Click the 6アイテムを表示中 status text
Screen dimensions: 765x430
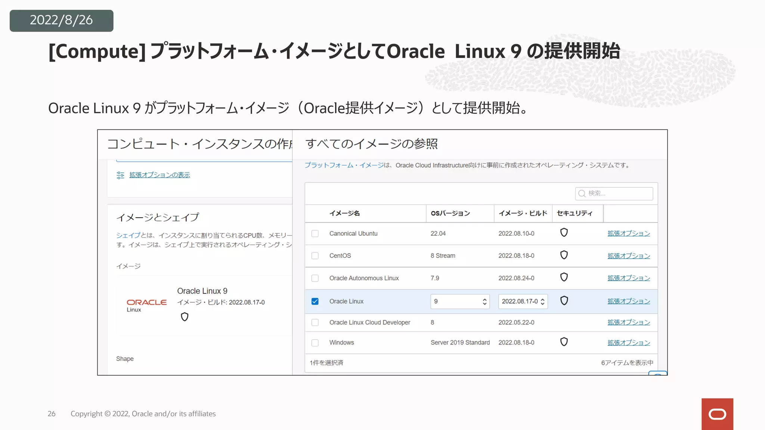coord(627,363)
